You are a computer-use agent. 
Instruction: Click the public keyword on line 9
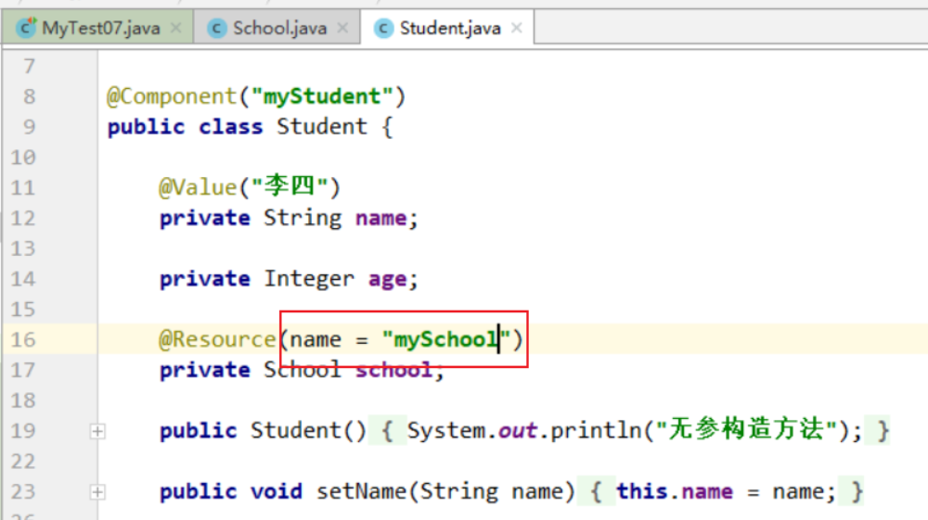click(x=146, y=127)
